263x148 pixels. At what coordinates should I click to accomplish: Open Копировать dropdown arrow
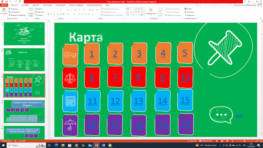[x=22, y=12]
